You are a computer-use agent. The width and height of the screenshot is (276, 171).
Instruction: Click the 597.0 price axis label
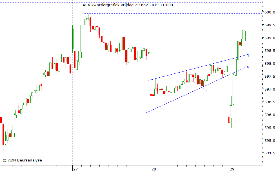270,89
